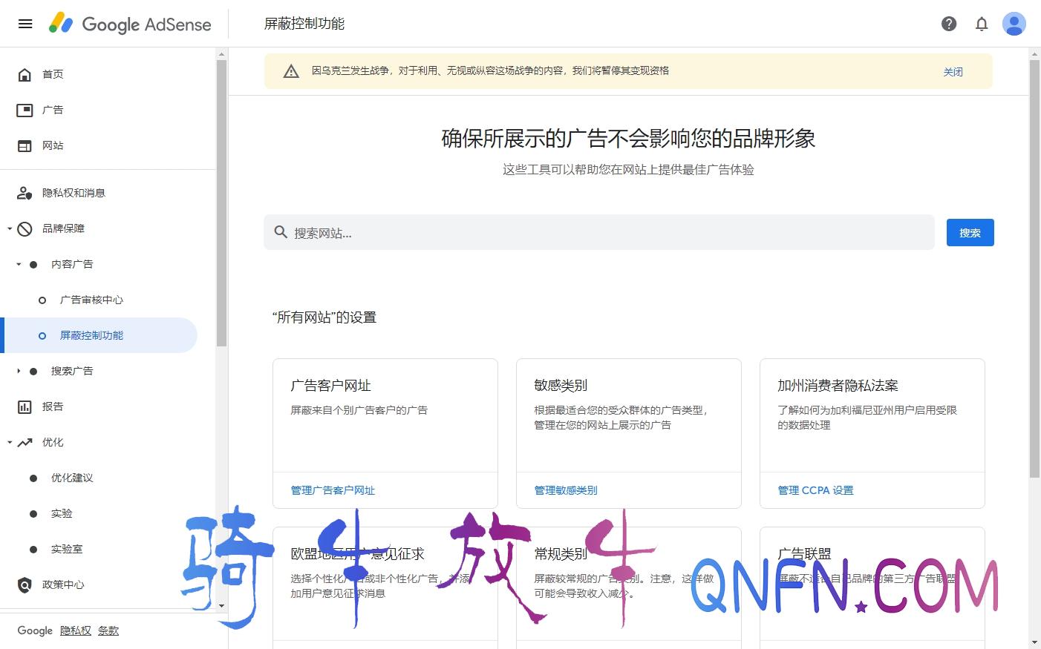Open the hamburger main menu
Screen dimensions: 1041x649
[25, 24]
